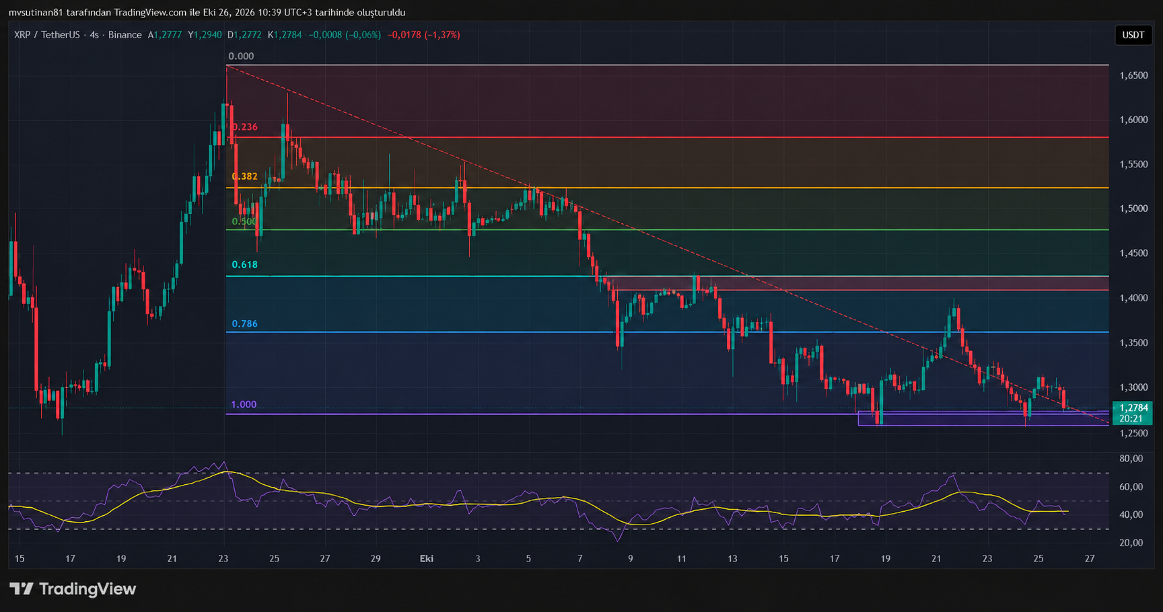The width and height of the screenshot is (1163, 612).
Task: Click the 5 date label on time axis
Action: click(x=528, y=559)
